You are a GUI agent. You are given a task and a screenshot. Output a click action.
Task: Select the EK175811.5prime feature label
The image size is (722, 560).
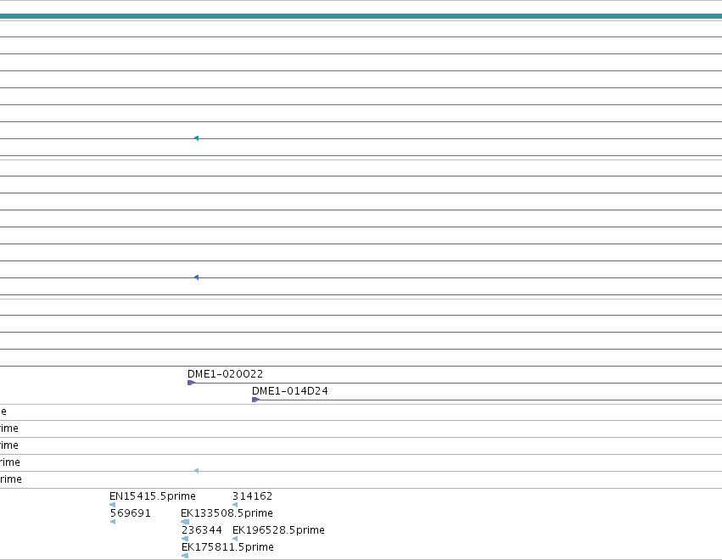(x=227, y=547)
